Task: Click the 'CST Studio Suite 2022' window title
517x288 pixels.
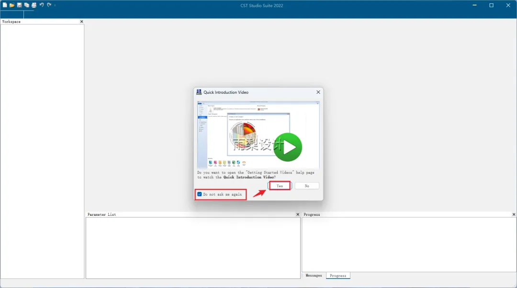Action: [262, 6]
